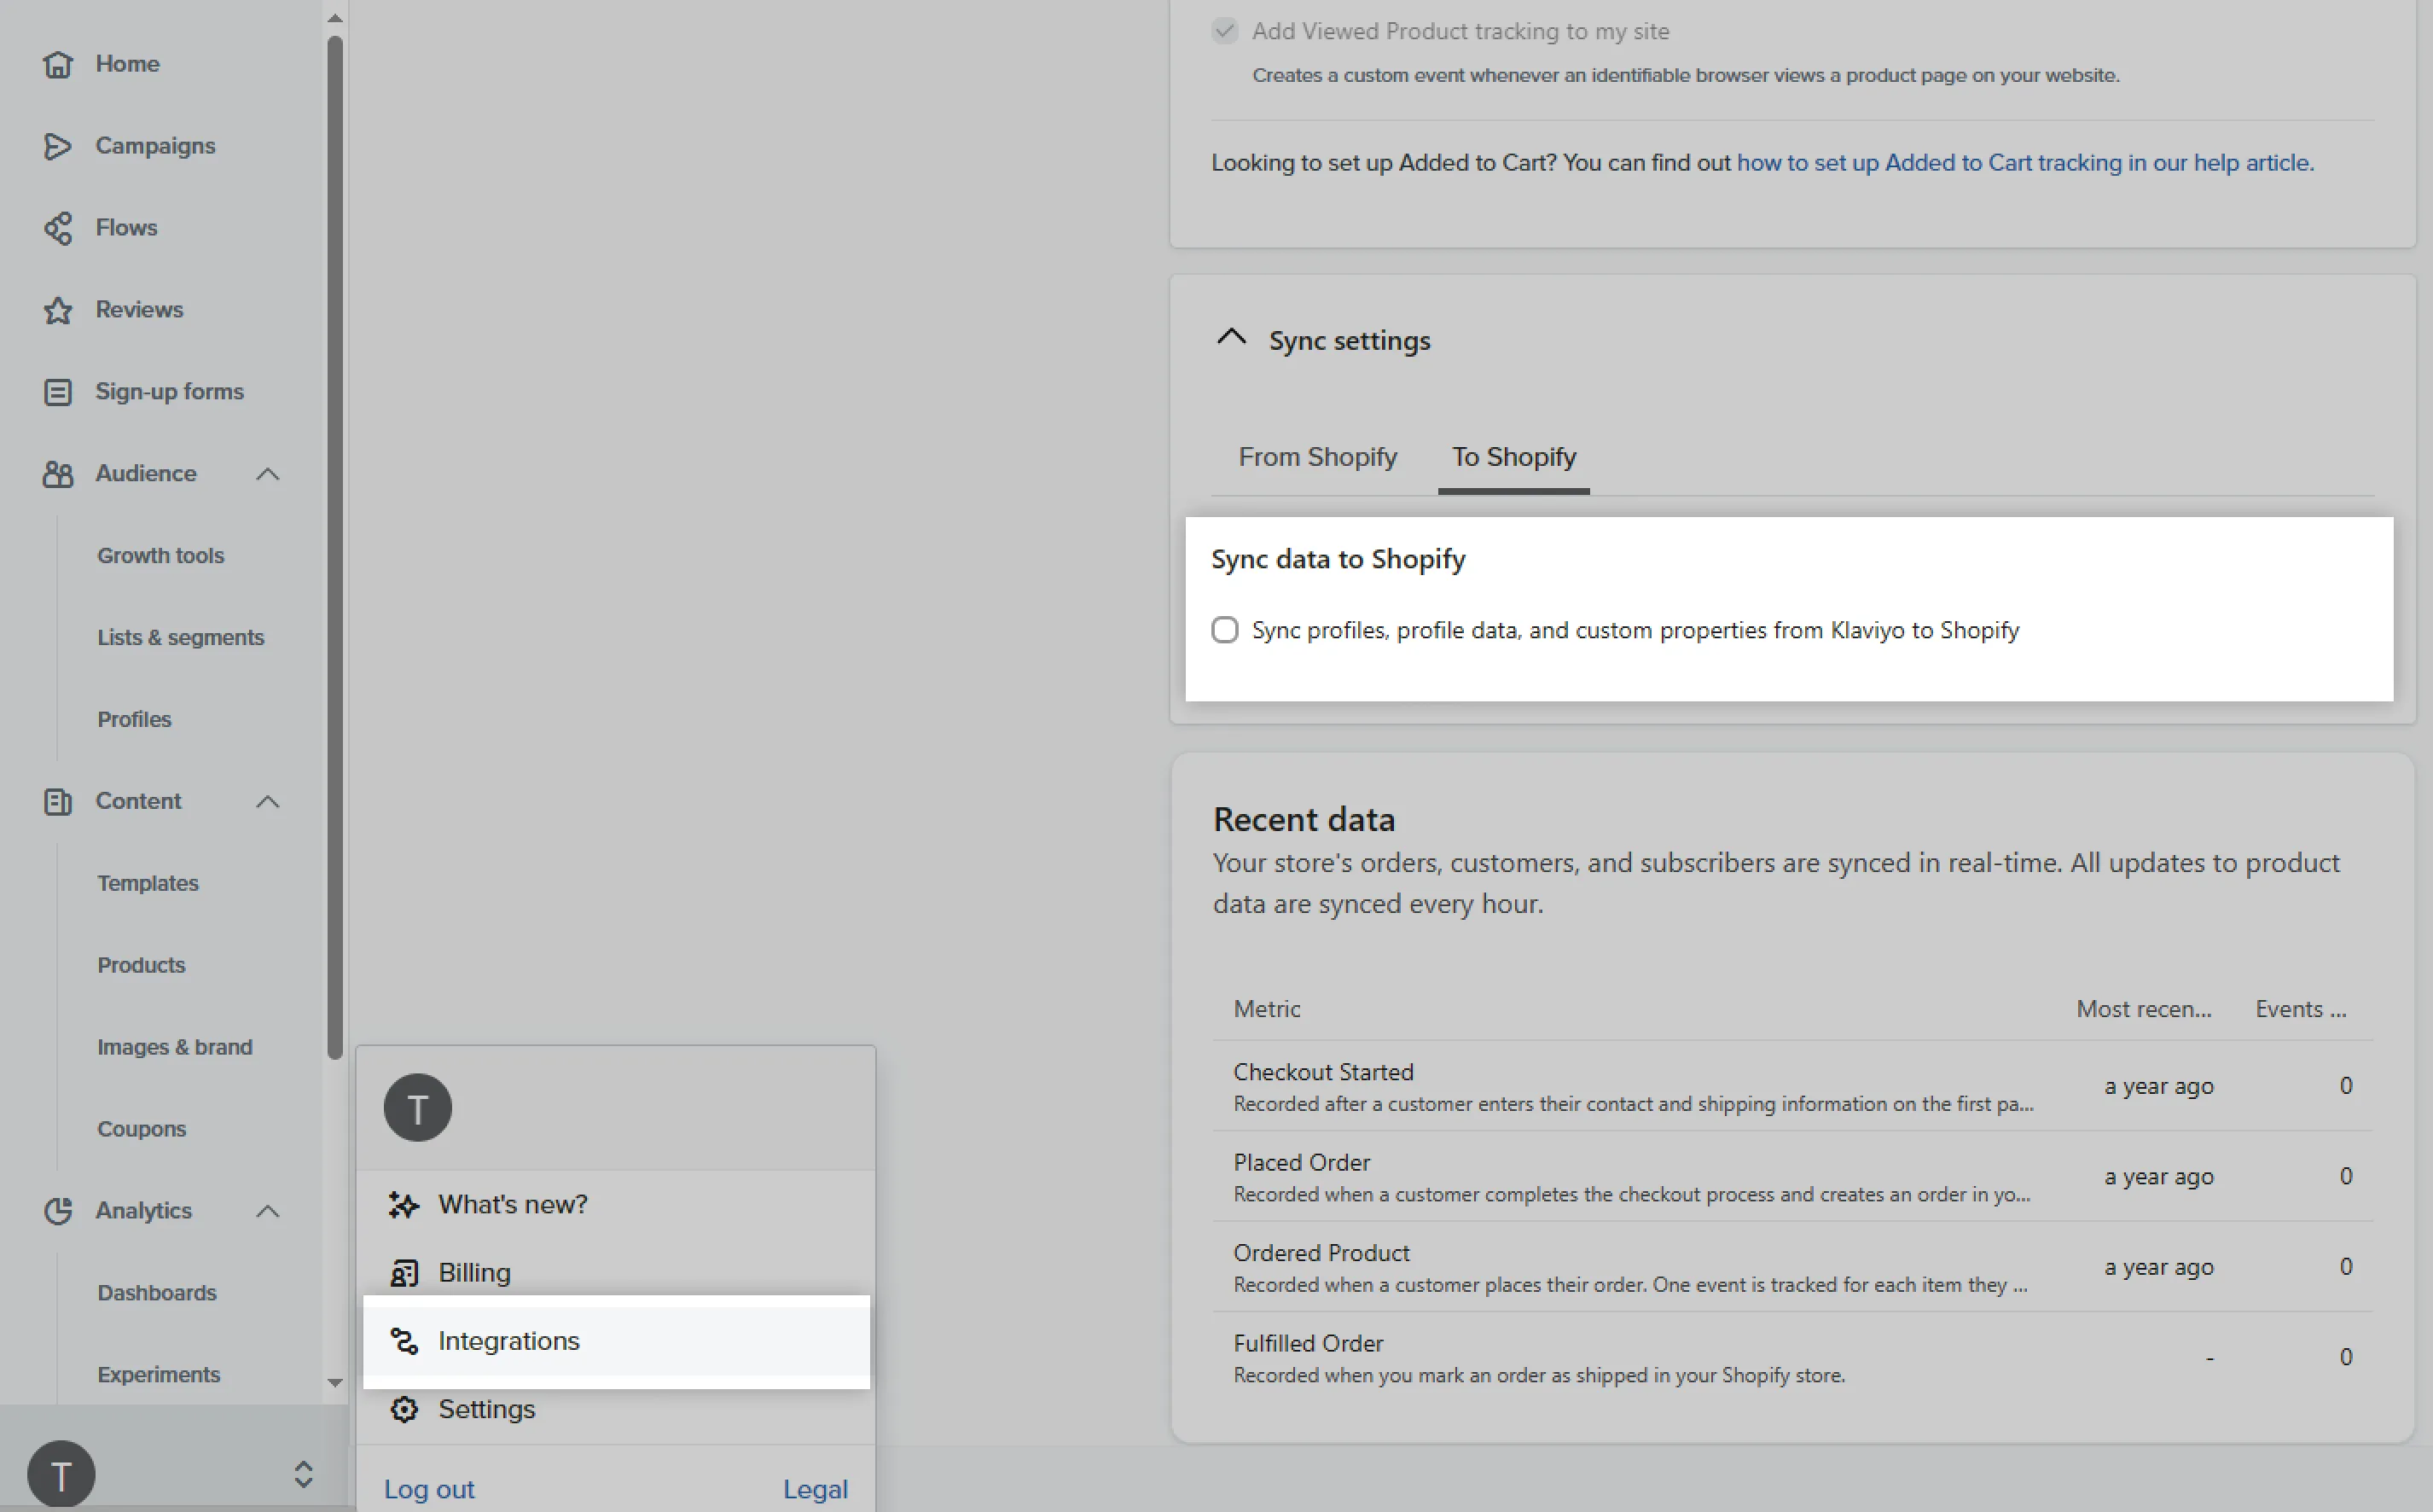
Task: Click the What's new sparkle icon
Action: click(404, 1205)
